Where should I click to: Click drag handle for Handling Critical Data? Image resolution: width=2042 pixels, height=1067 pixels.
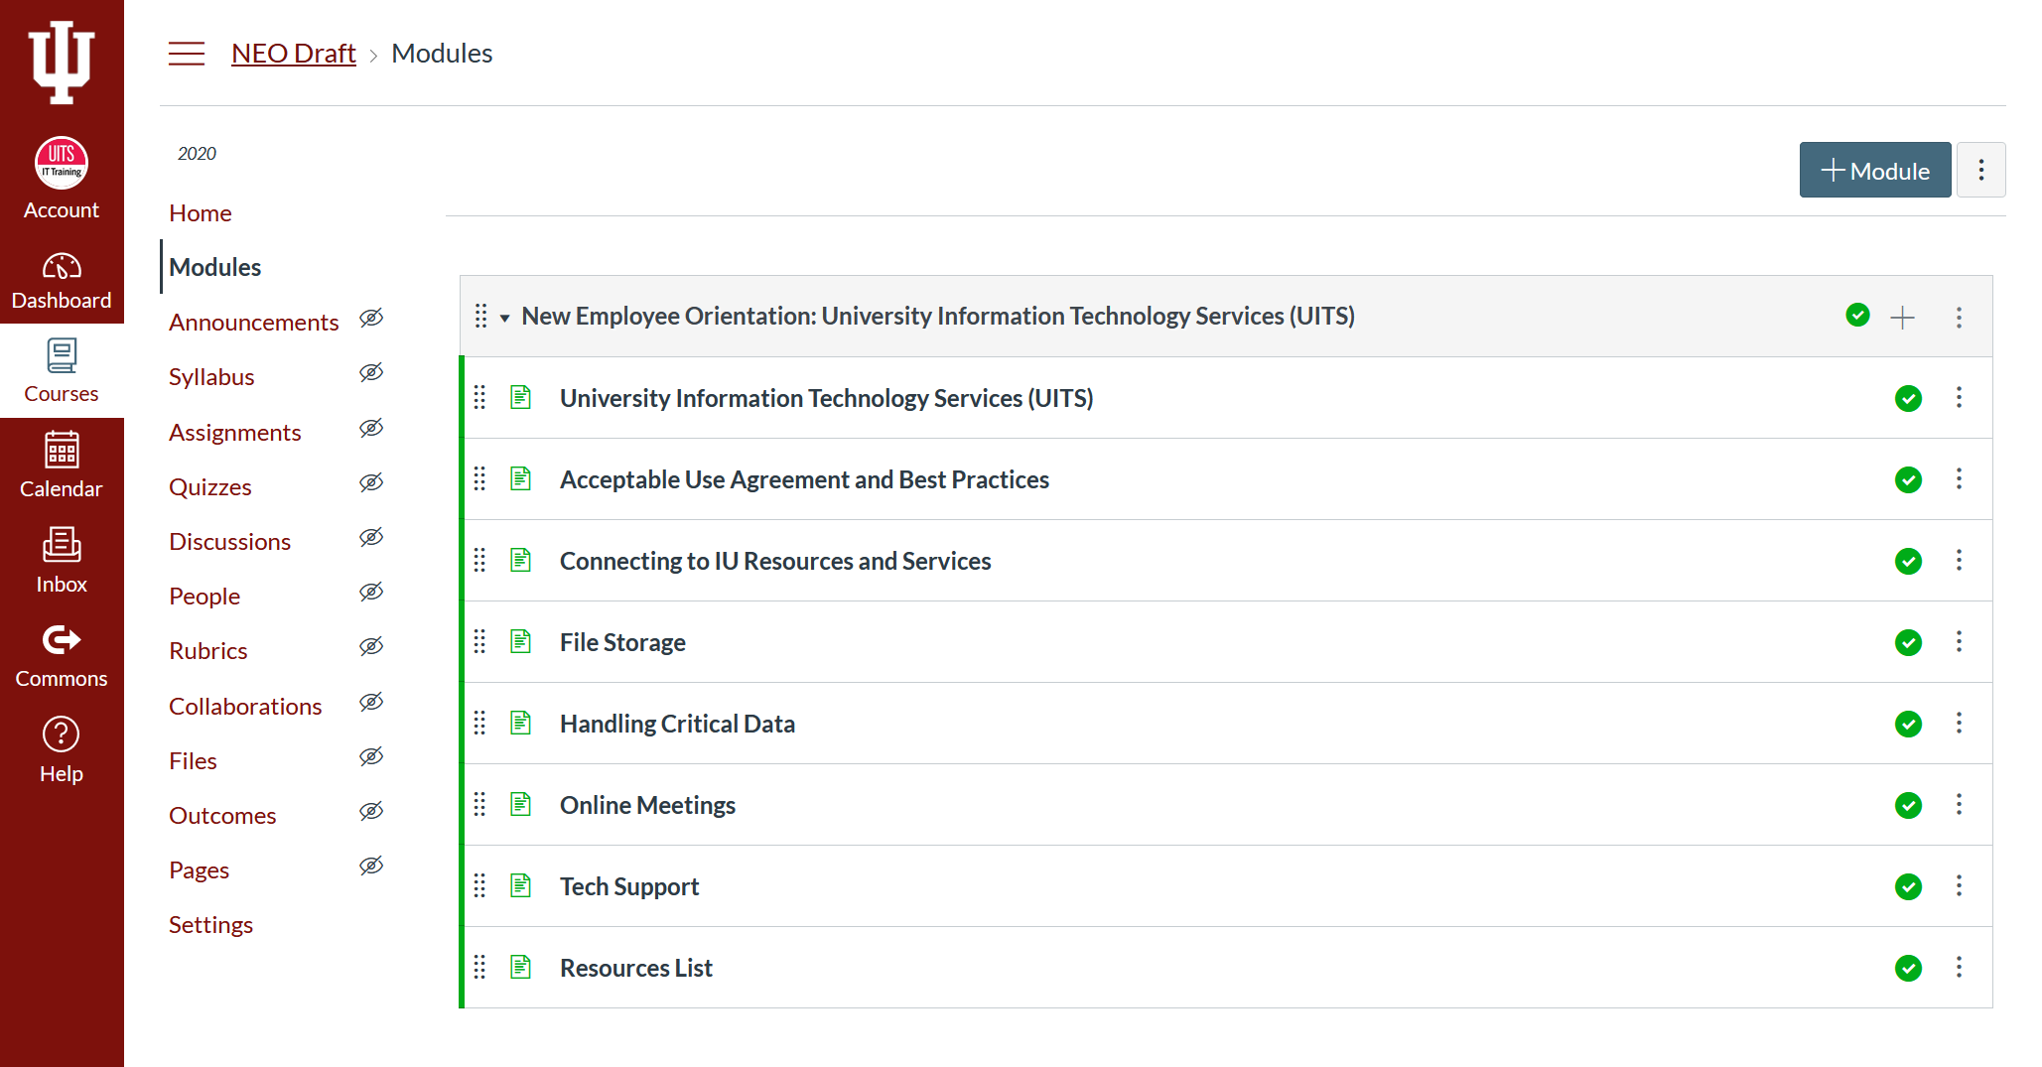click(x=479, y=723)
